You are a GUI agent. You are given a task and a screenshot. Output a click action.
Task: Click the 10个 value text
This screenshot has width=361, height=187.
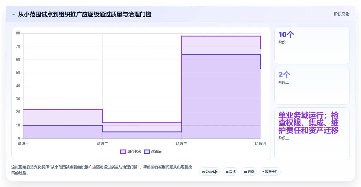pyautogui.click(x=286, y=35)
